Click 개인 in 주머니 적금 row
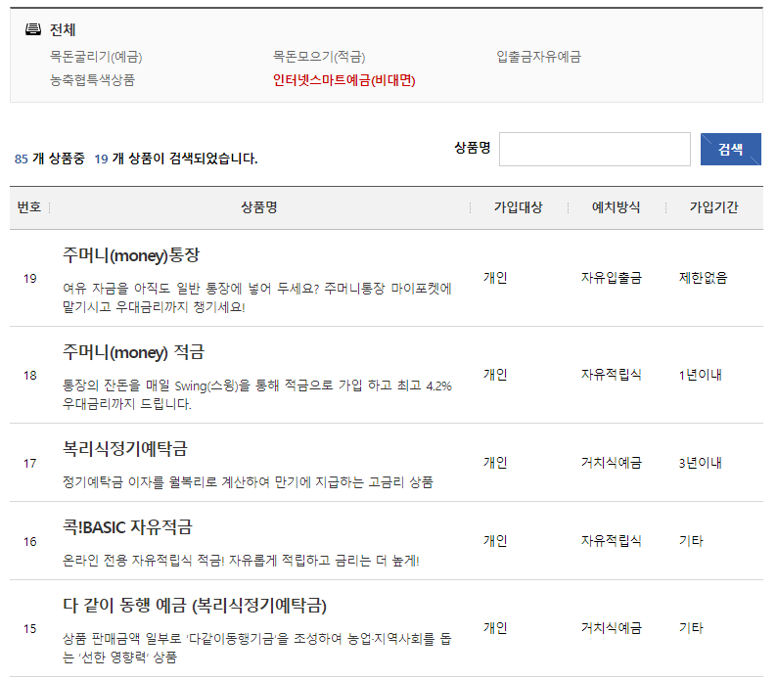This screenshot has height=680, width=777. tap(495, 375)
